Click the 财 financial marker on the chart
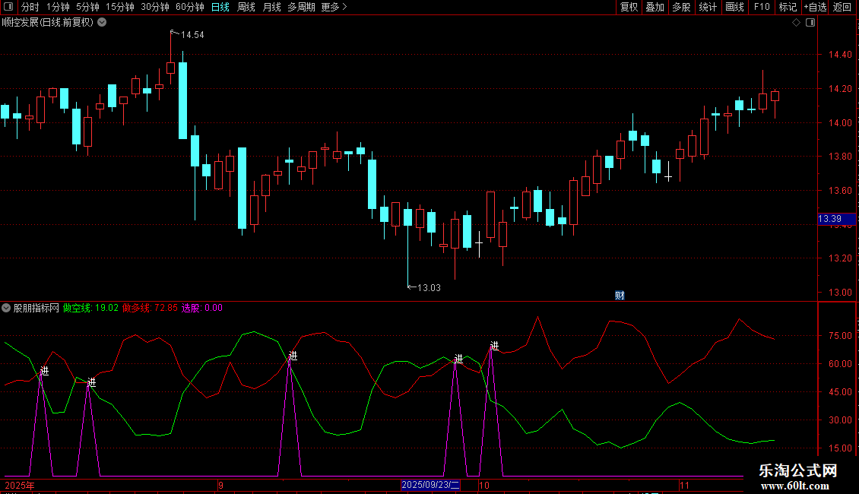Screen dimensions: 859x494 620,296
